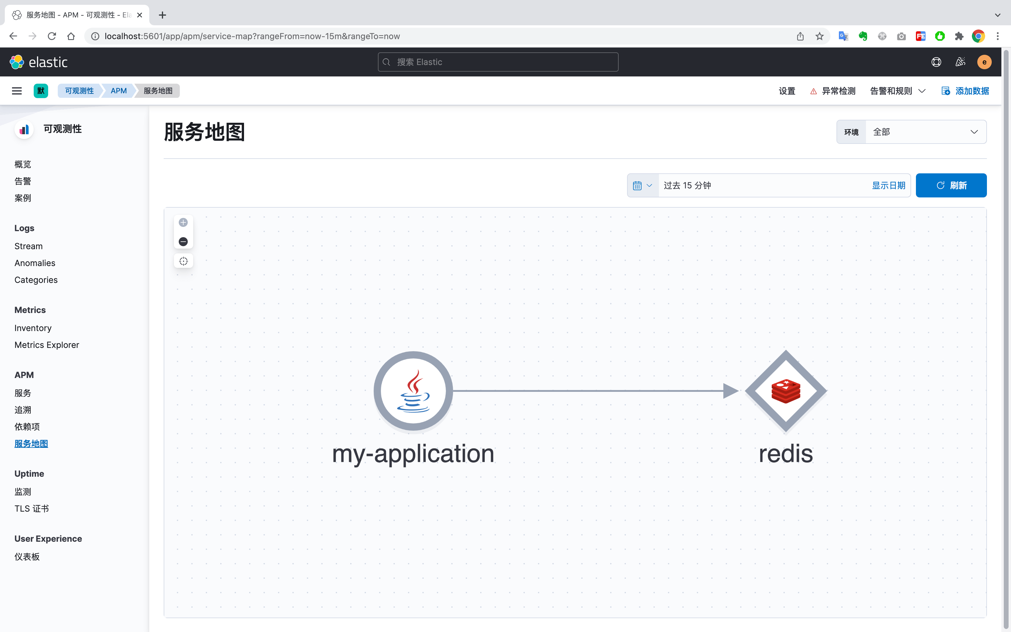Screen dimensions: 1011x632
Task: Open 案例 in the sidebar
Action: pyautogui.click(x=23, y=198)
